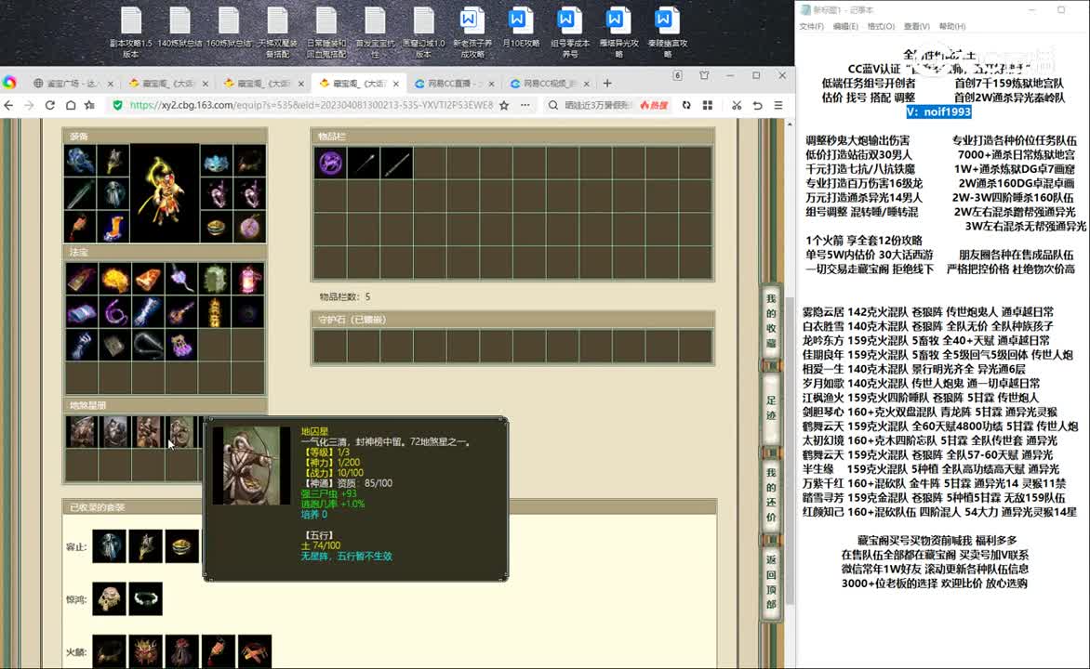The height and width of the screenshot is (669, 1090).
Task: Open a new browser tab
Action: (x=607, y=84)
